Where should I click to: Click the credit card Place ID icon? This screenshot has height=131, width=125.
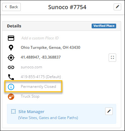11,38
